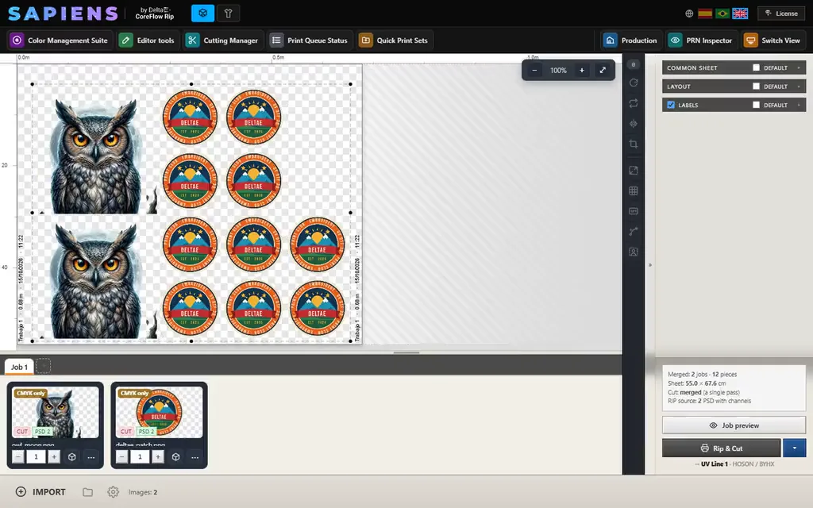Uncheck the Labels enable checkbox

click(x=671, y=105)
